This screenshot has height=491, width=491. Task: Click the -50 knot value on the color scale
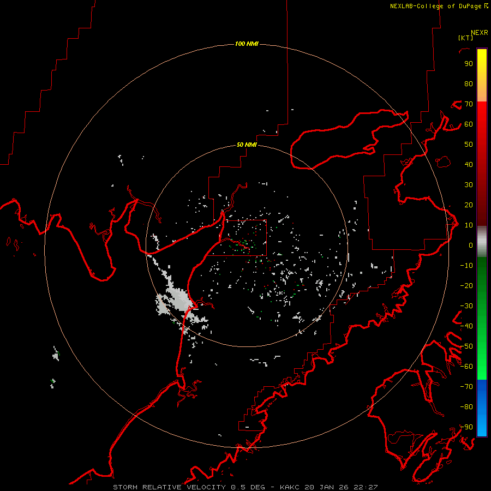point(466,346)
